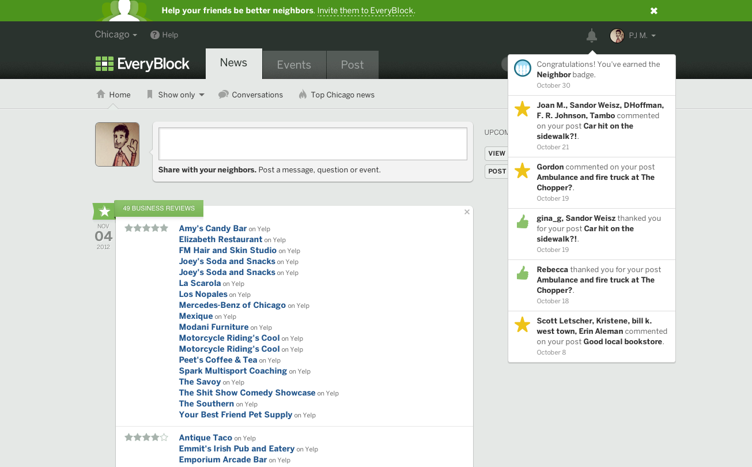Open Antique Taco review
Image resolution: width=752 pixels, height=467 pixels.
(x=206, y=438)
